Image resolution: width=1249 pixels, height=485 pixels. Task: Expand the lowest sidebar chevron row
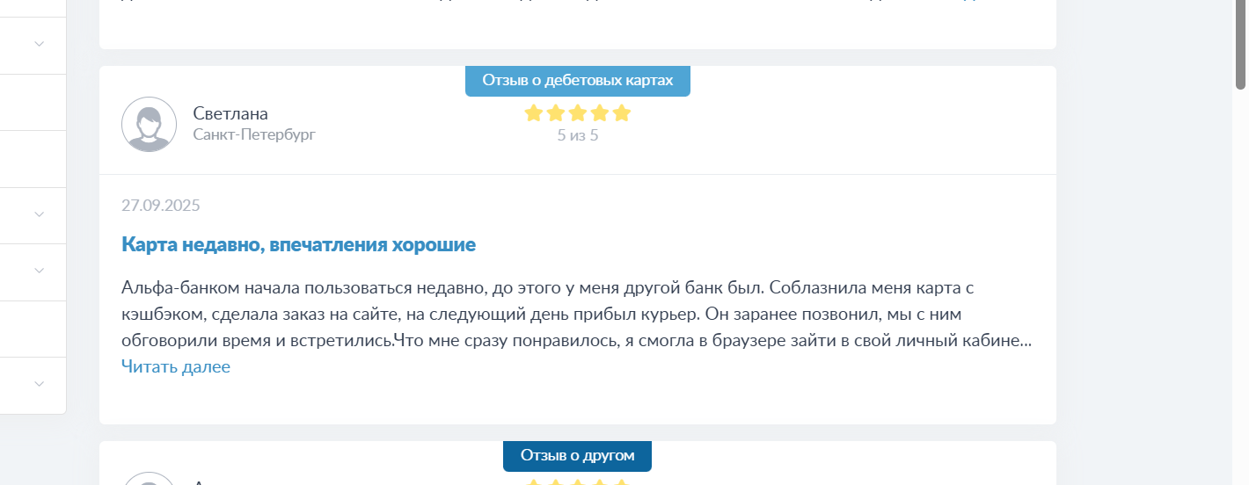(x=39, y=384)
